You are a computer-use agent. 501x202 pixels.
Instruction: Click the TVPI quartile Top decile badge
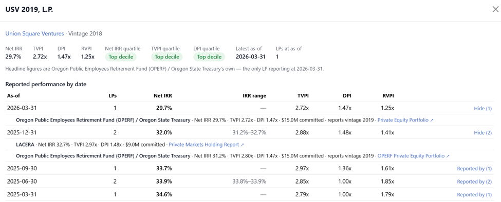tap(167, 57)
